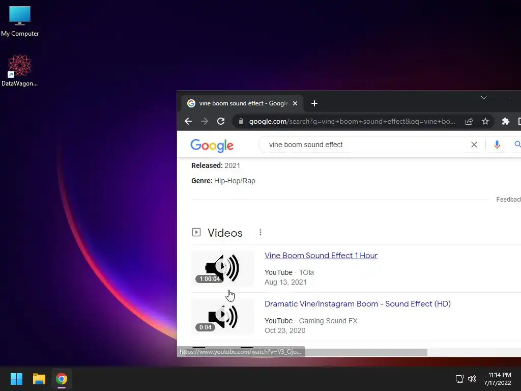Launch File Explorer from taskbar
The height and width of the screenshot is (391, 521).
pos(39,379)
